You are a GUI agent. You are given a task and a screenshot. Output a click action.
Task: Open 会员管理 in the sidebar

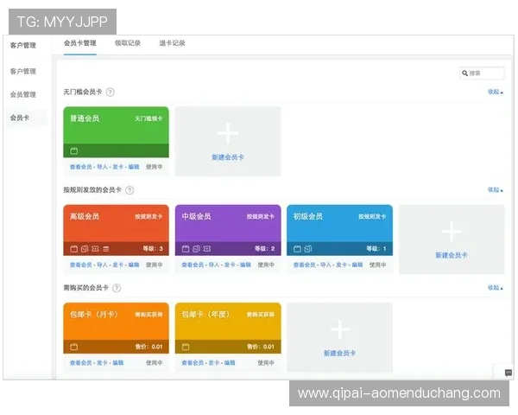(22, 94)
